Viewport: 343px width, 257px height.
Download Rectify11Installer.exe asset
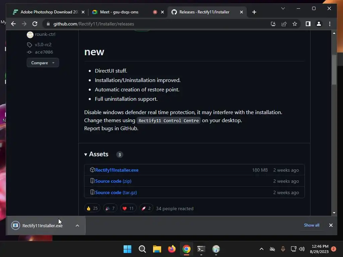coord(117,170)
